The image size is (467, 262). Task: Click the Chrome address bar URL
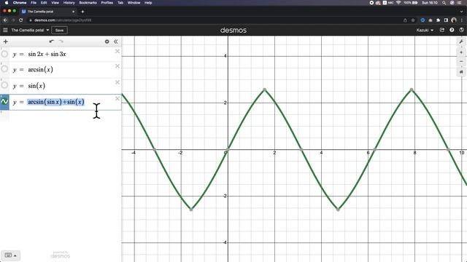pyautogui.click(x=63, y=20)
